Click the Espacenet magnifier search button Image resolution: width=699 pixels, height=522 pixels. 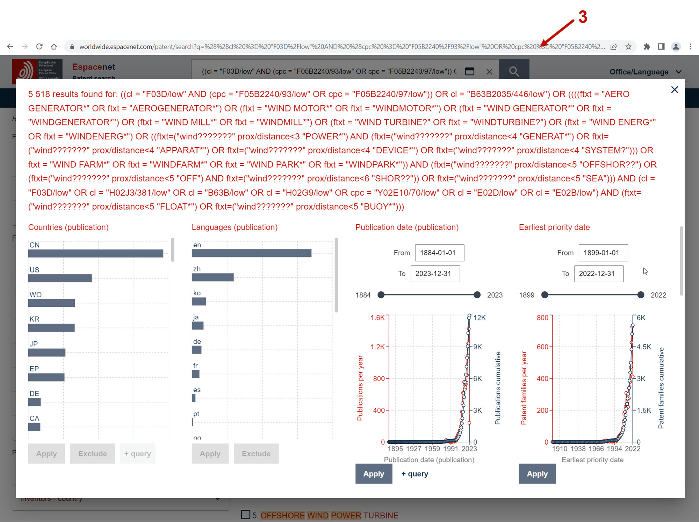pyautogui.click(x=514, y=71)
